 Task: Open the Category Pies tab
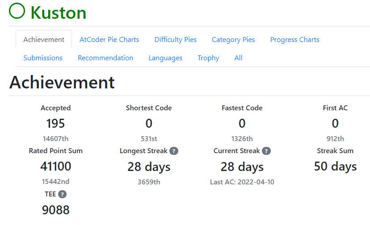(233, 39)
